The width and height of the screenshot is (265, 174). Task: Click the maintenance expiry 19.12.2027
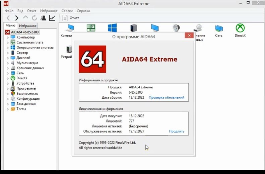[136, 131]
